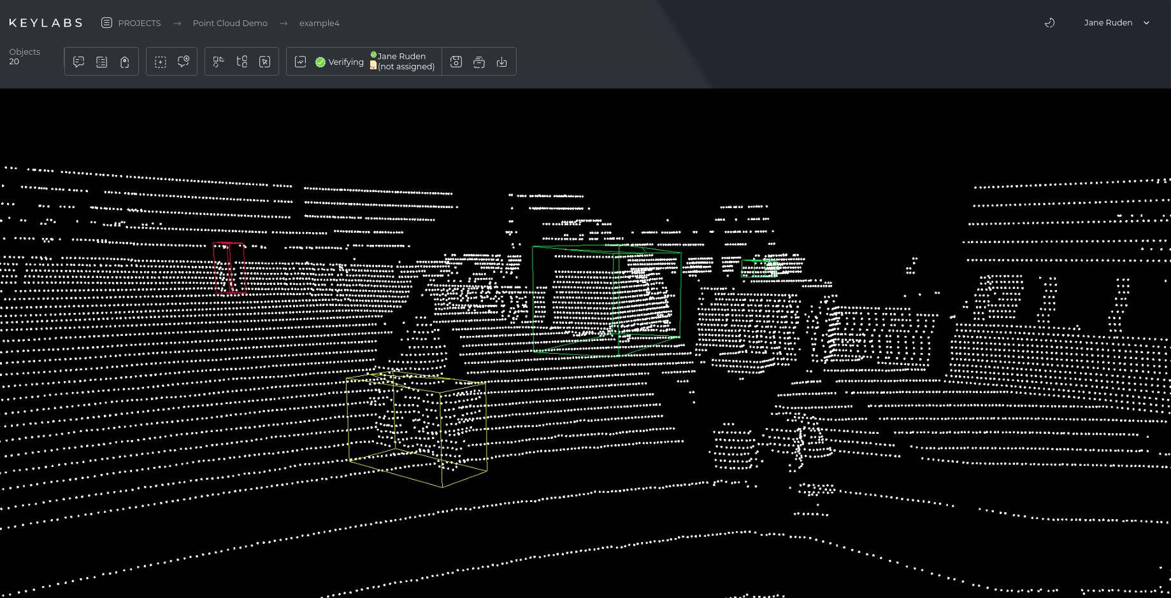Toggle the verification checkmark control
This screenshot has height=598, width=1171.
click(300, 61)
